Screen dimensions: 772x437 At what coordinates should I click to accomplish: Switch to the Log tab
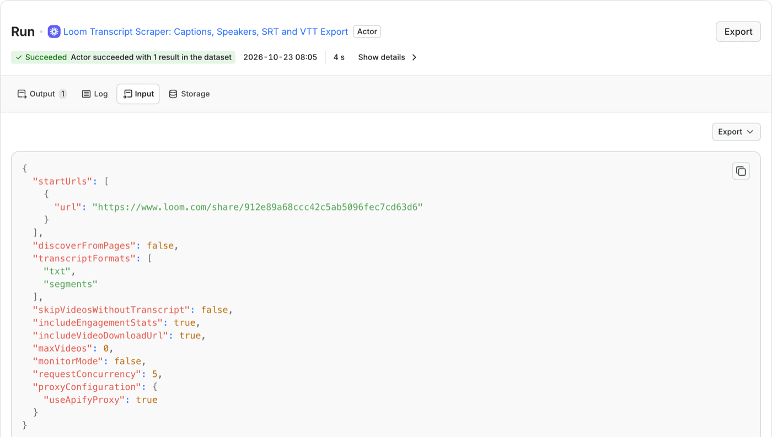(95, 94)
